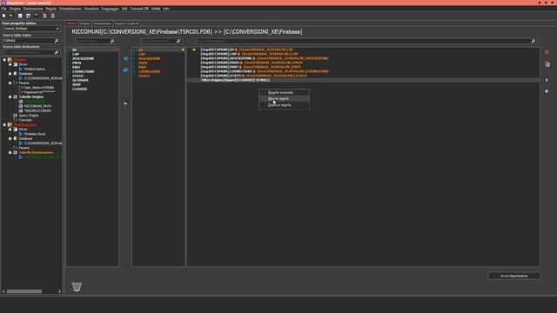This screenshot has height=313, width=557.
Task: Click the tree panel horizontal scrollbar thumb
Action: [x=24, y=291]
